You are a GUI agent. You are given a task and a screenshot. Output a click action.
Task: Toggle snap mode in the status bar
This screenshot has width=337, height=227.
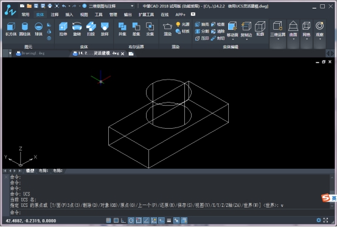click(x=108, y=220)
